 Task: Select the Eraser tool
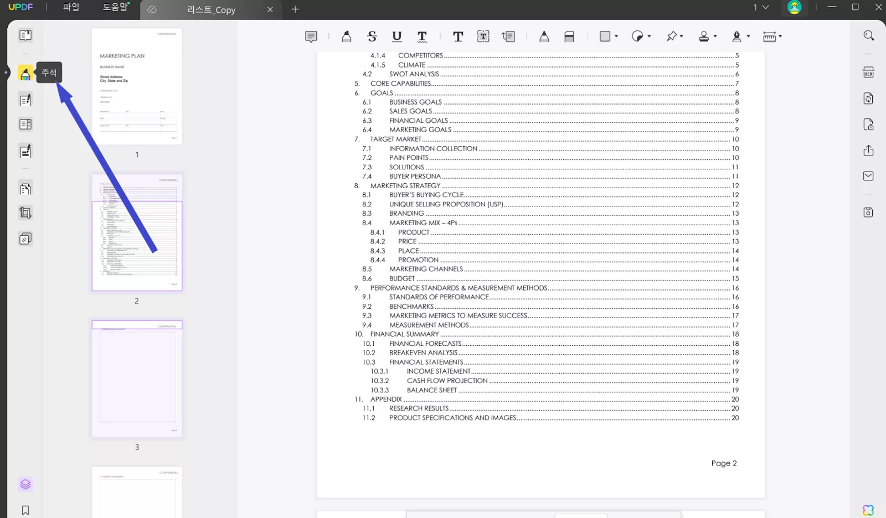(x=569, y=37)
